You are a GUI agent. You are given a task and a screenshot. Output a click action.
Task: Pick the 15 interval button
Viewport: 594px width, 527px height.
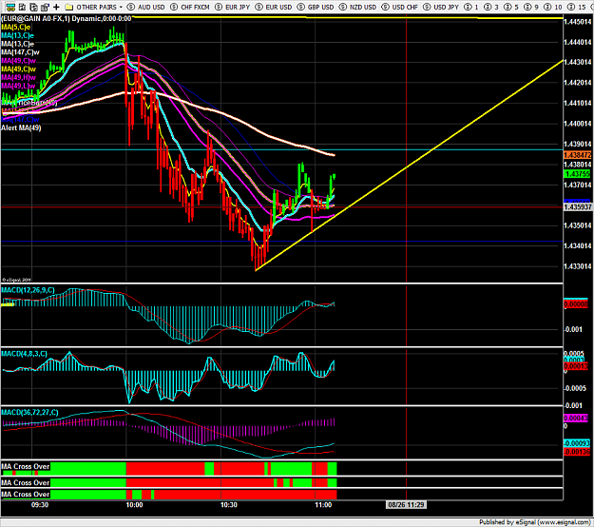[x=577, y=7]
